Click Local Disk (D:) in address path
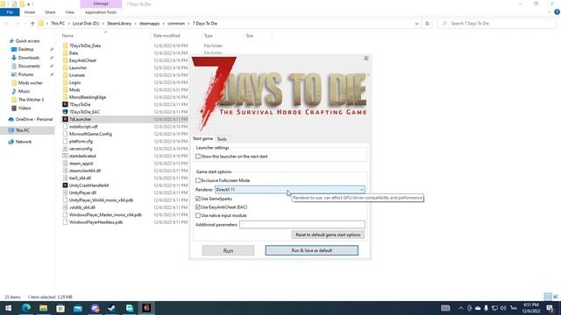561x315 pixels. coord(86,24)
